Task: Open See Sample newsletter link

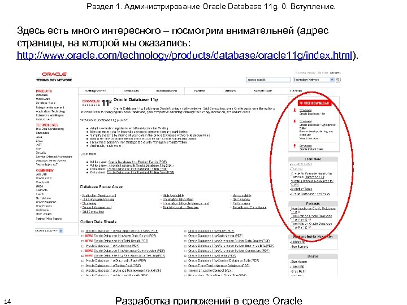Action: (x=300, y=247)
